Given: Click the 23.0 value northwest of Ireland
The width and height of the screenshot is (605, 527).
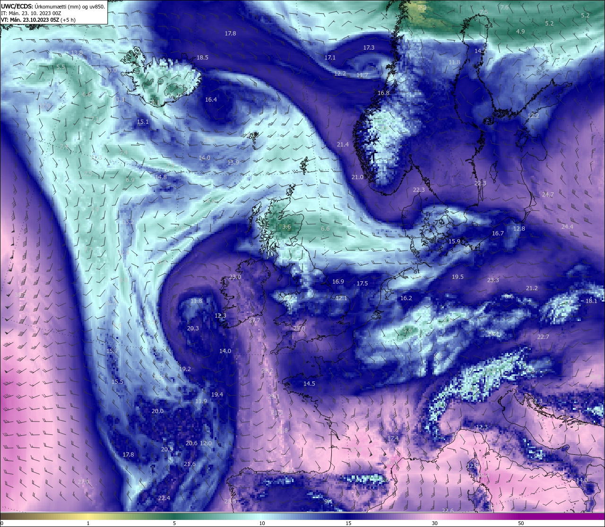Looking at the screenshot, I should click(x=235, y=276).
